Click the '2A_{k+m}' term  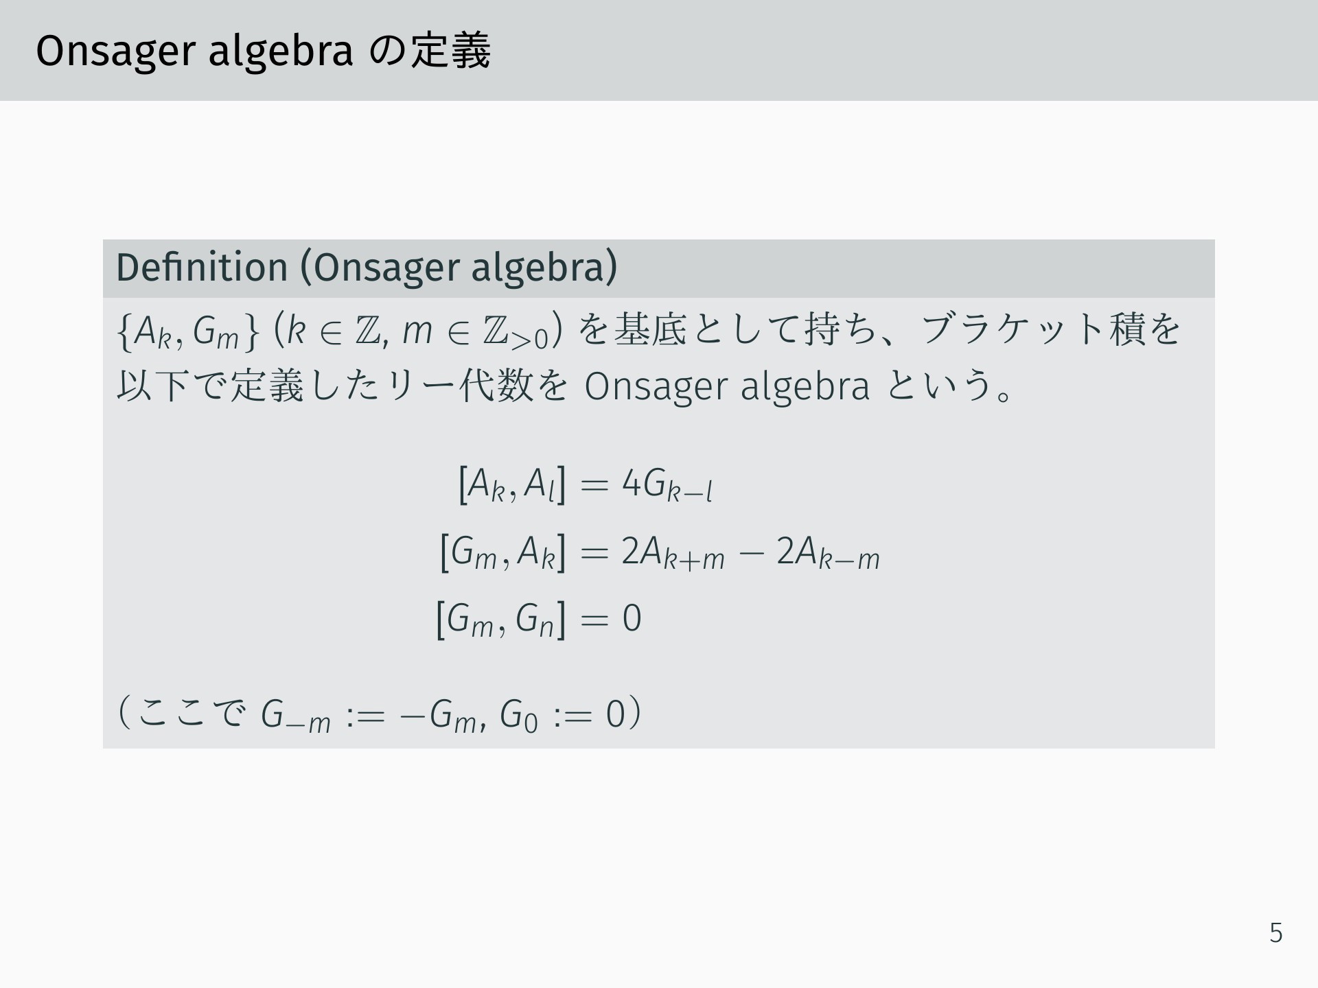coord(673,552)
